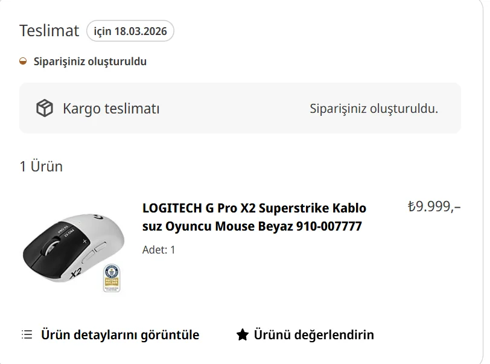
Task: Click the X2 logo on the mouse
Action: click(x=75, y=273)
